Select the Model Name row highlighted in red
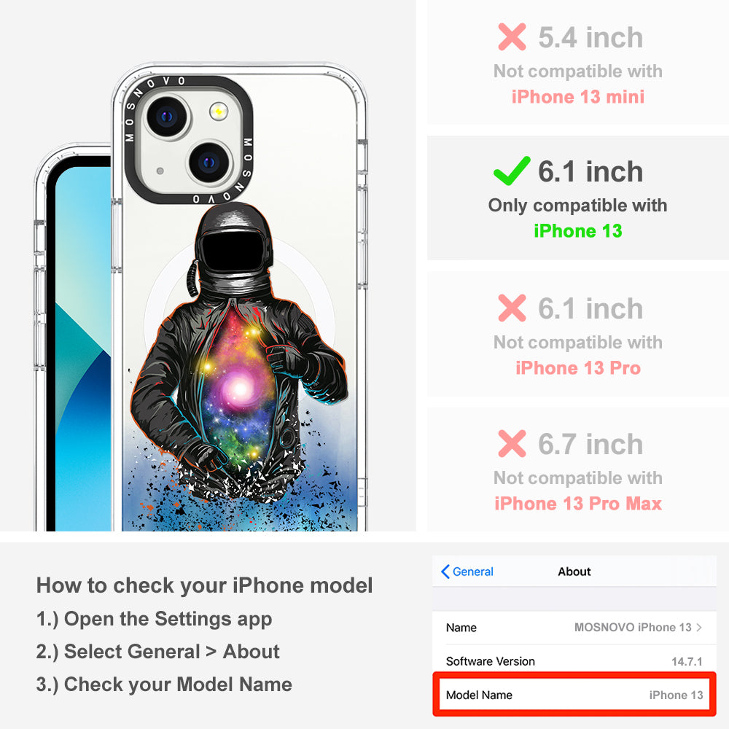 (x=574, y=695)
